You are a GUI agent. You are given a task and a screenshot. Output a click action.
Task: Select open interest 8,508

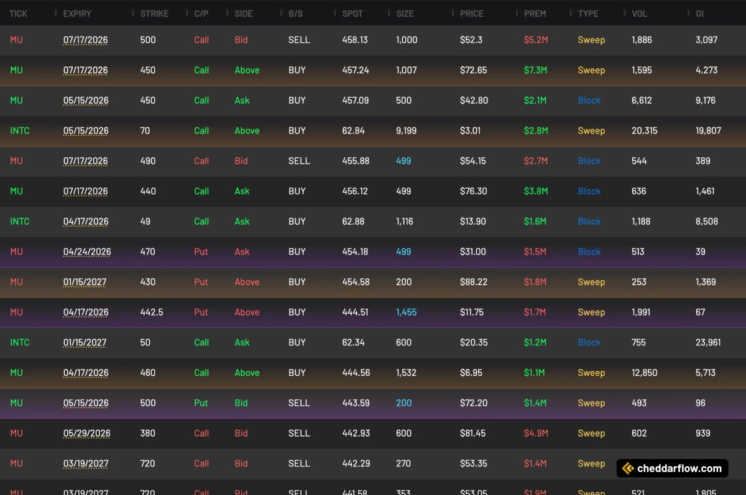click(707, 222)
